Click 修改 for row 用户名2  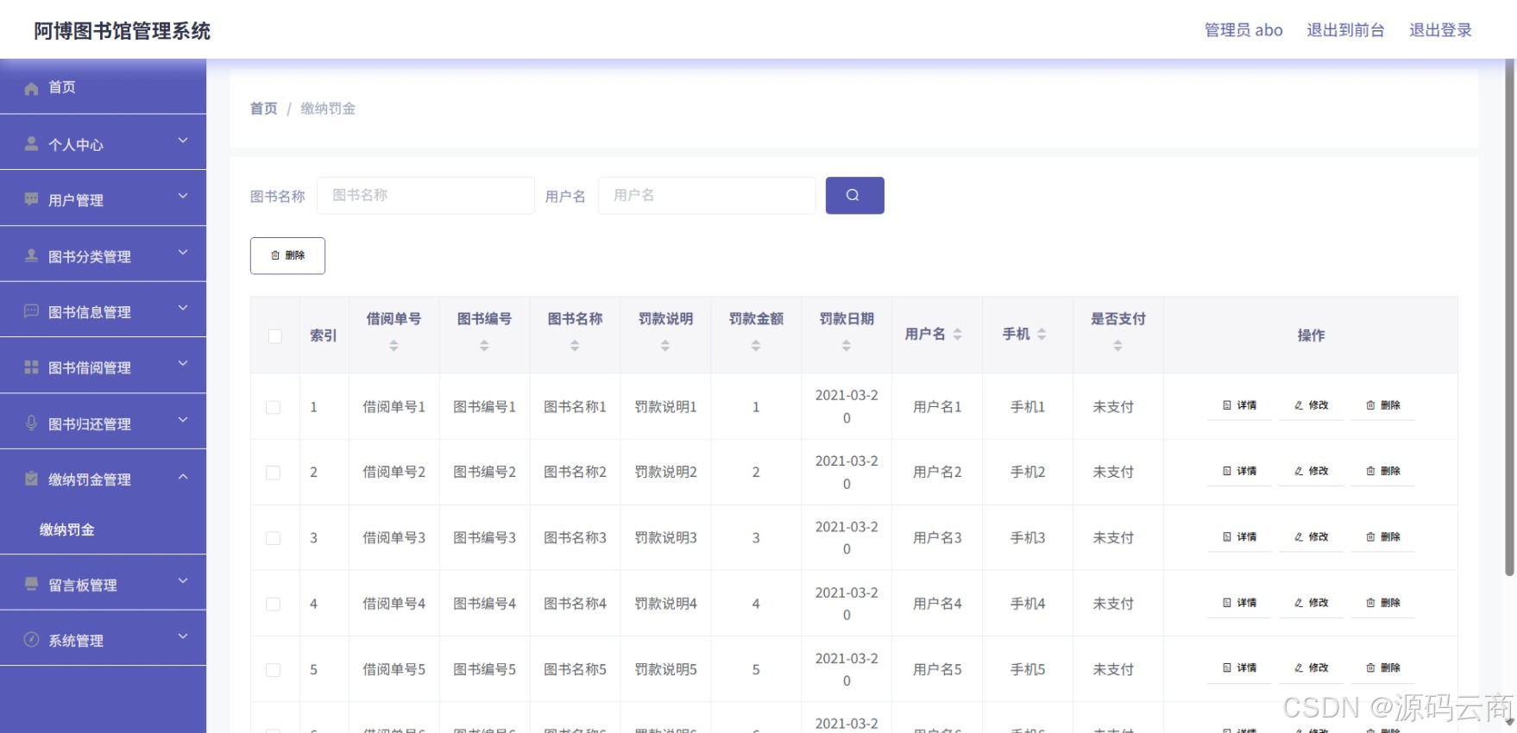tap(1311, 471)
